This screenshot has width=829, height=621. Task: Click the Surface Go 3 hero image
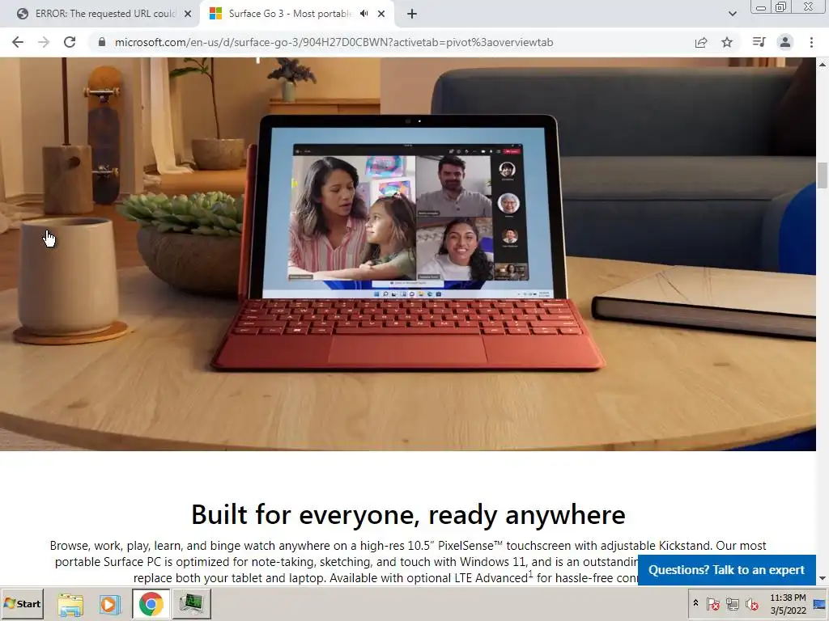(408, 254)
